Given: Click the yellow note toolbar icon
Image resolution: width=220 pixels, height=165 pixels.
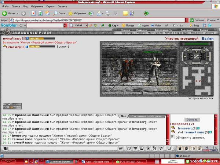Looking at the screenshot, I should tap(125, 13).
